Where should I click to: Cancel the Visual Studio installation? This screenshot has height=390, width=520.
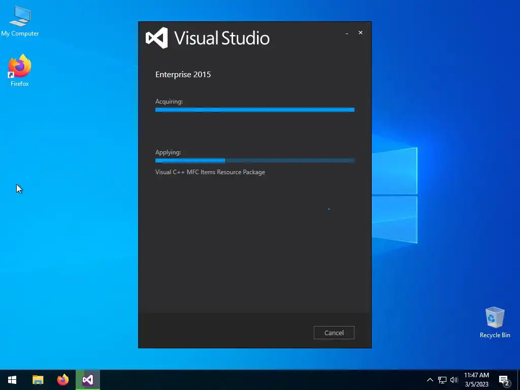[x=334, y=333]
